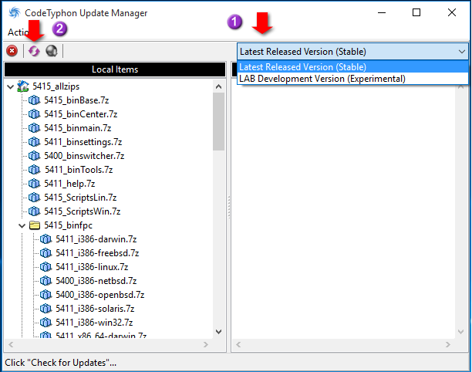Select 5411_i386-solaris.7z file name

[95, 309]
